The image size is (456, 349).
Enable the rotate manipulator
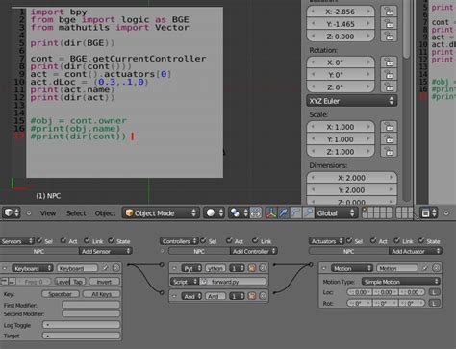(x=295, y=213)
